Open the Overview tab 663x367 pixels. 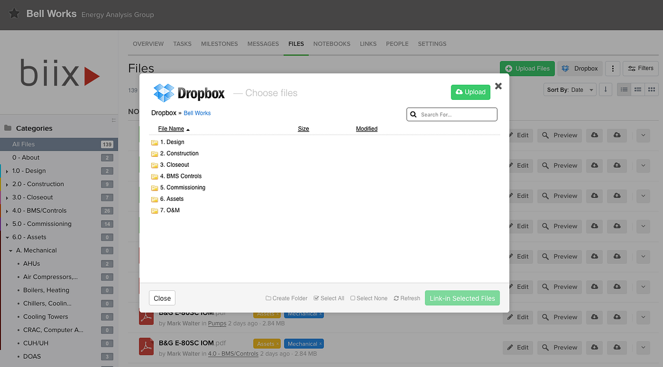pyautogui.click(x=148, y=44)
